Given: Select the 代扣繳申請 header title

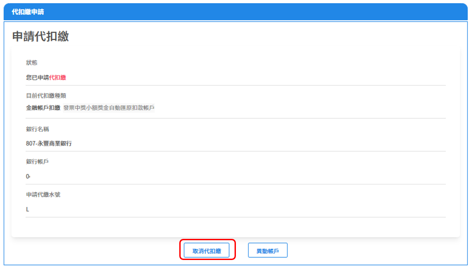Looking at the screenshot, I should pos(28,12).
